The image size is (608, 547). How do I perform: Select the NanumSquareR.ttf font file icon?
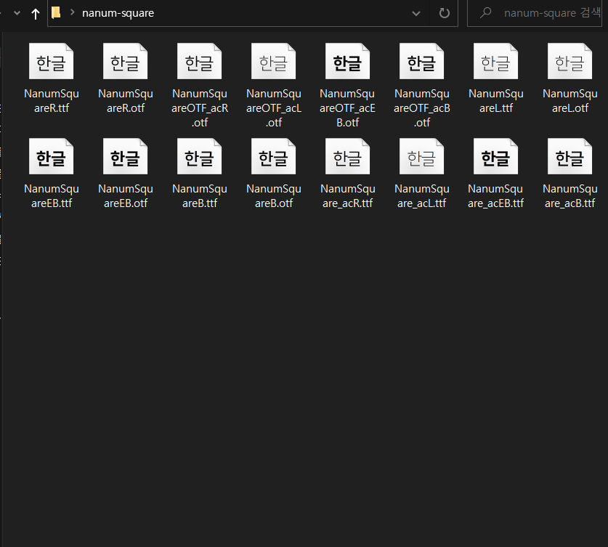click(51, 61)
